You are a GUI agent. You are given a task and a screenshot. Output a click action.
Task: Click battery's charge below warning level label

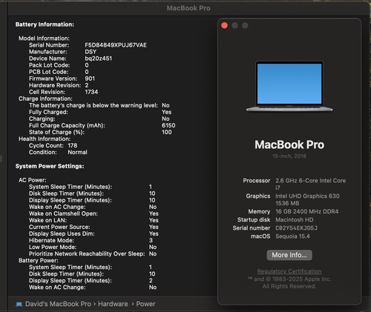93,105
